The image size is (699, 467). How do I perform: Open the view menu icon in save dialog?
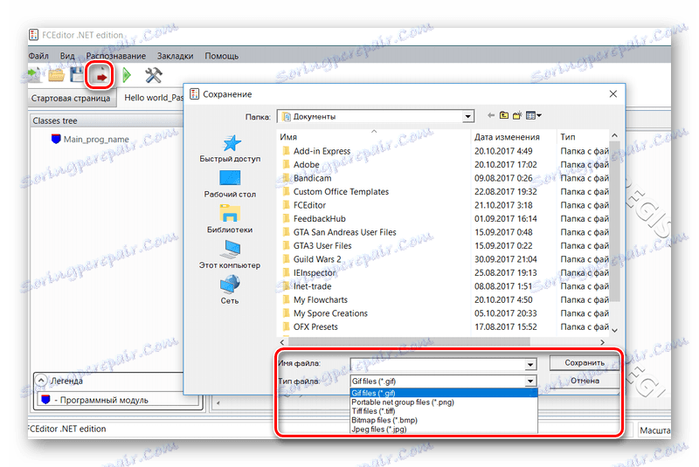533,115
